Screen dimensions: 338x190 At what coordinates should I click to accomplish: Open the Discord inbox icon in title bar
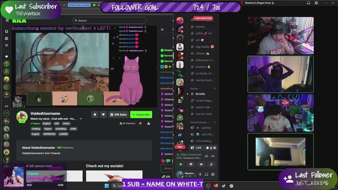[308, 3]
